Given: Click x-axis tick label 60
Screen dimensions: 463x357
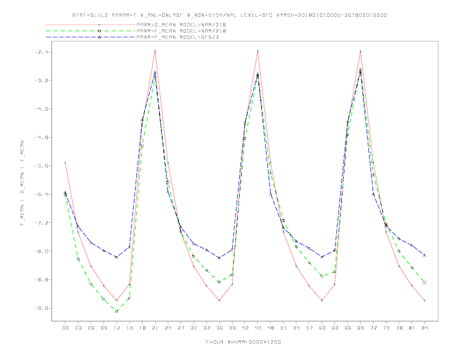Looking at the screenshot, I should (x=322, y=328).
